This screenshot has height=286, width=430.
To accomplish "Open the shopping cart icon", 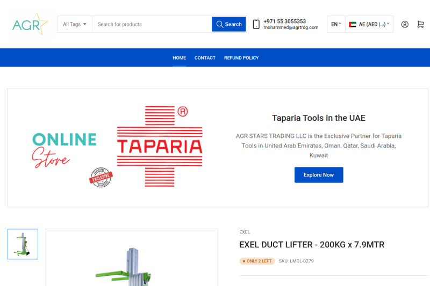I will (420, 24).
